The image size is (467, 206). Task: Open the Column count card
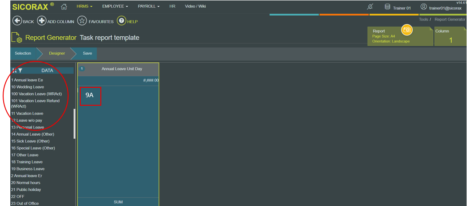pos(450,36)
